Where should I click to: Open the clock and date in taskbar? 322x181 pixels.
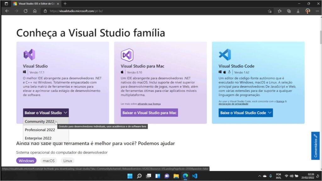point(308,176)
